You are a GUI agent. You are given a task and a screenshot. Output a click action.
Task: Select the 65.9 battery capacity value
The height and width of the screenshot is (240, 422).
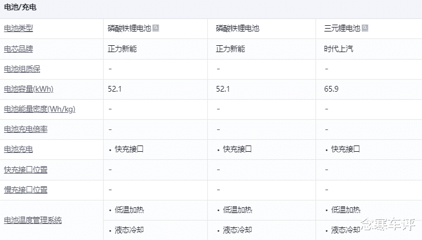[x=331, y=89]
